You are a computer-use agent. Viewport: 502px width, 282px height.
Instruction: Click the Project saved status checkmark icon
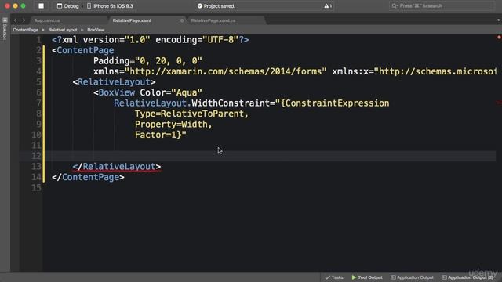pyautogui.click(x=200, y=6)
